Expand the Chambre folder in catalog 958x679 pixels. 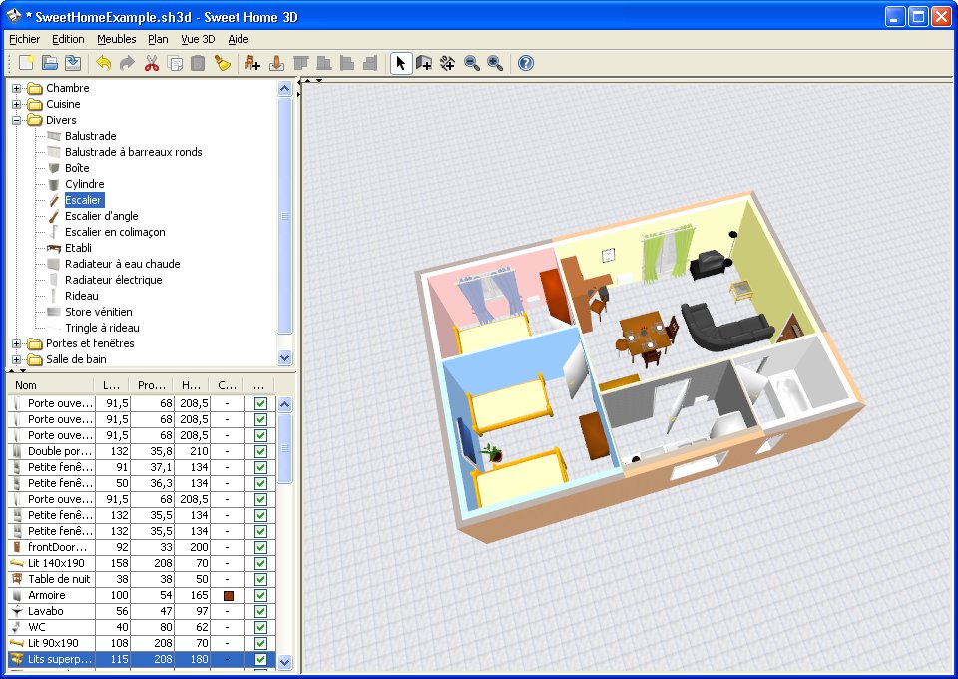[17, 88]
